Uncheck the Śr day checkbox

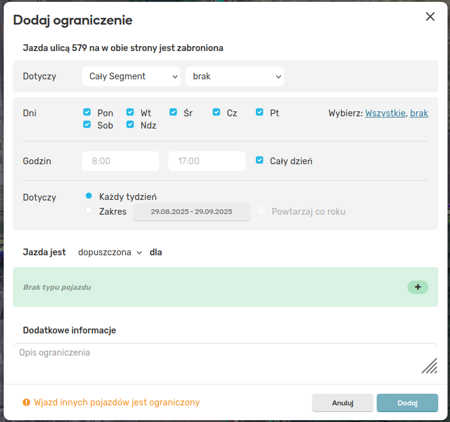tap(173, 113)
